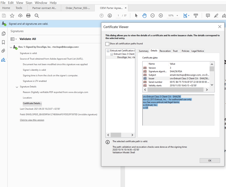Click the OK button in Certificate Viewer
Screen dimensions: 226x187
tap(210, 160)
